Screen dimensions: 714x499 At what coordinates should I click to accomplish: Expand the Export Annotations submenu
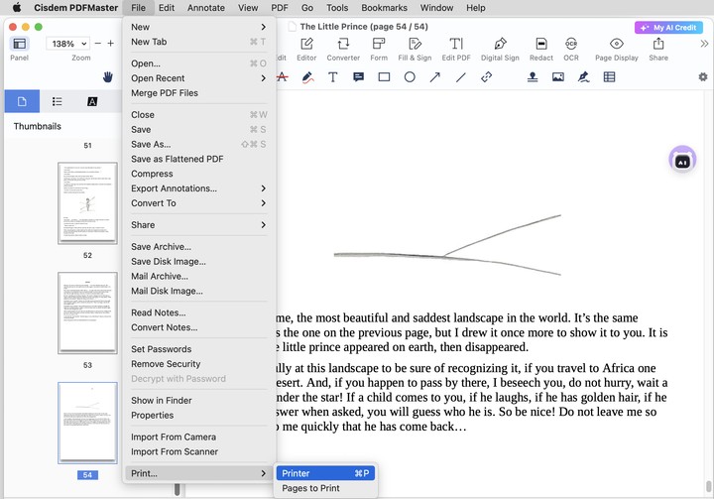click(199, 188)
